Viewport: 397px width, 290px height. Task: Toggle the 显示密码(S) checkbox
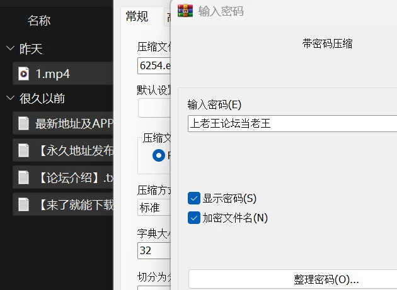click(x=194, y=198)
